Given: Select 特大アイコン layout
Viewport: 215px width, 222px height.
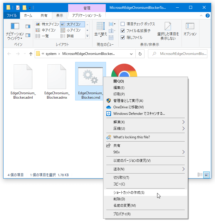Looking at the screenshot, I should 47,24.
